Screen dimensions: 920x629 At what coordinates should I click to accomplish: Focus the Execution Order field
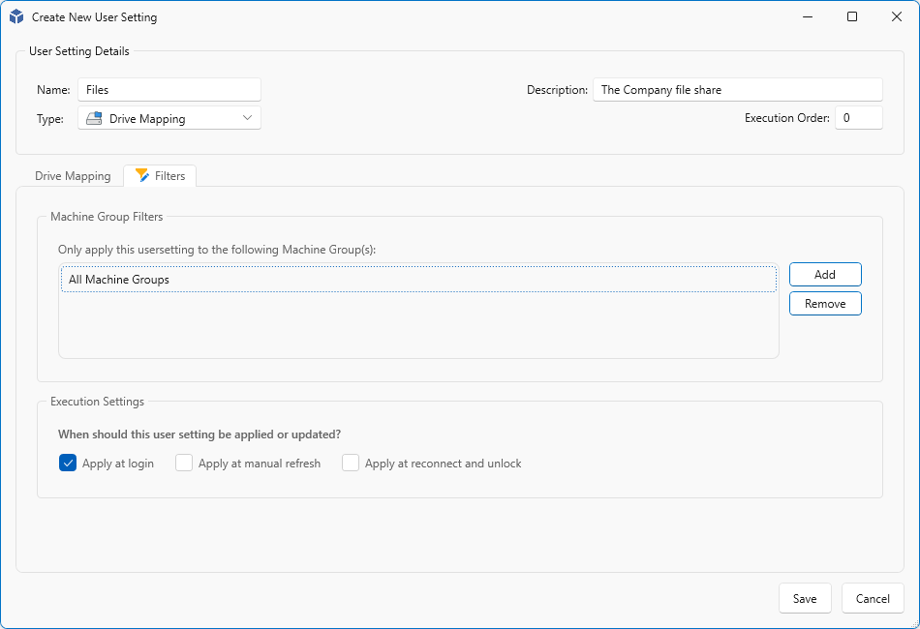click(858, 118)
